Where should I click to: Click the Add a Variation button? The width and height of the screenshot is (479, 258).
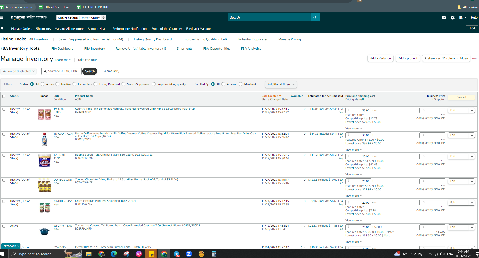(x=380, y=58)
